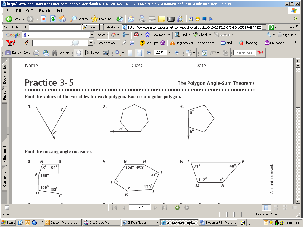Expand the address bar URL dropdown
The image size is (303, 227).
click(x=264, y=27)
